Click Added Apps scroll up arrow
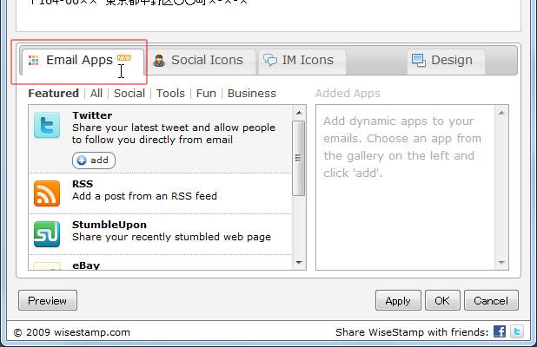Viewport: 537px width, 347px height. coord(501,113)
